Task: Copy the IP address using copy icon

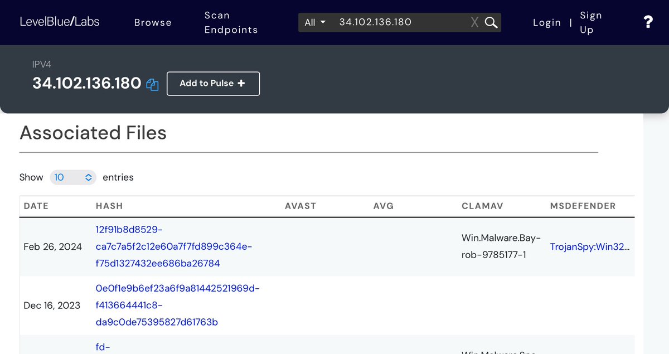Action: (152, 84)
